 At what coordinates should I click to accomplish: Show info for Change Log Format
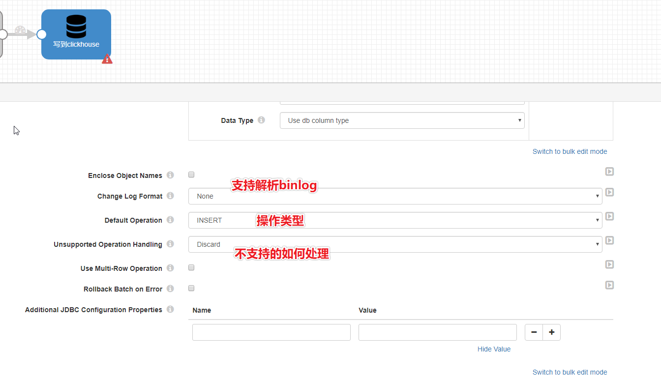170,196
